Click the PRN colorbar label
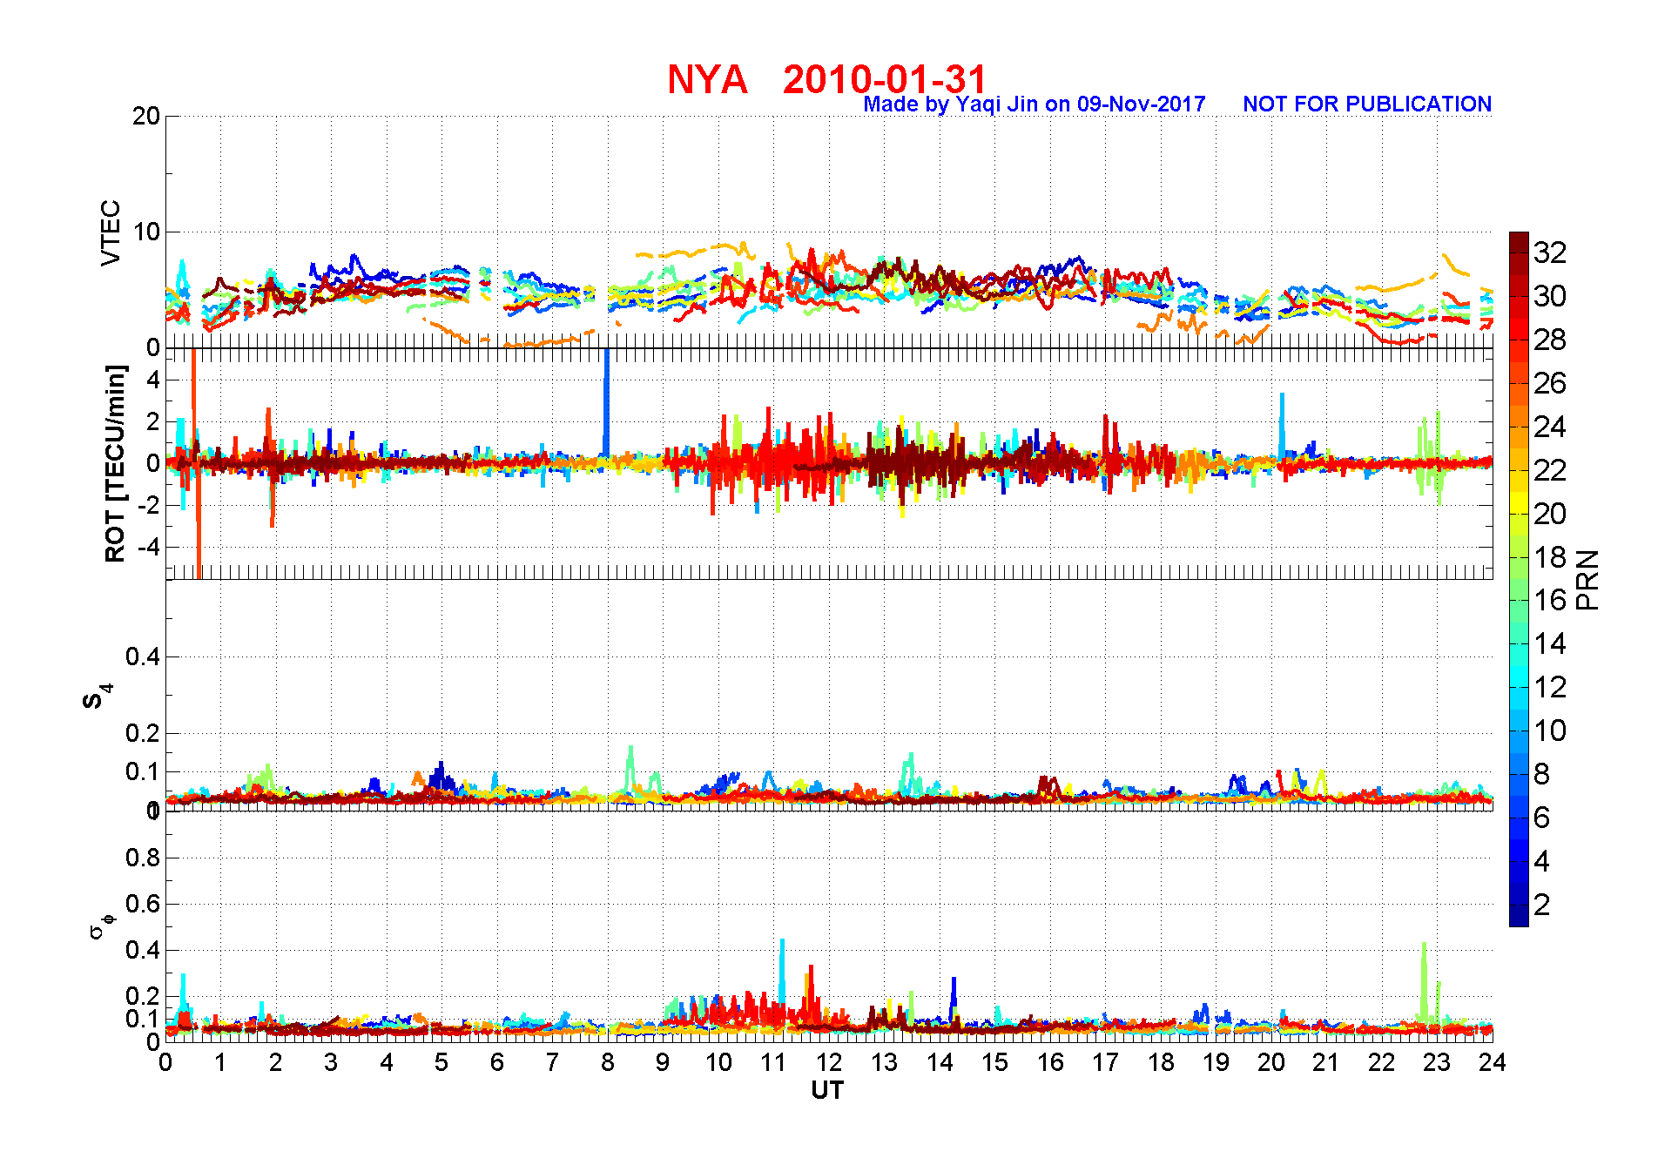The height and width of the screenshot is (1158, 1658). tap(1588, 580)
